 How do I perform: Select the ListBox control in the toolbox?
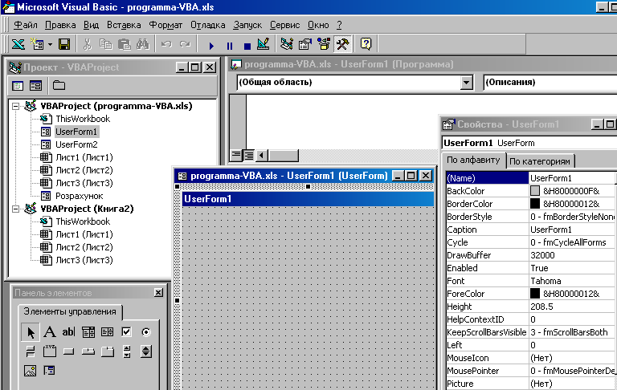(107, 332)
